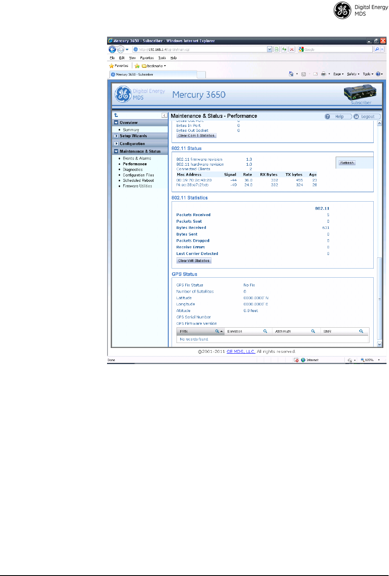Click the Logout button
Image resolution: width=389 pixels, height=576 pixels.
[367, 117]
